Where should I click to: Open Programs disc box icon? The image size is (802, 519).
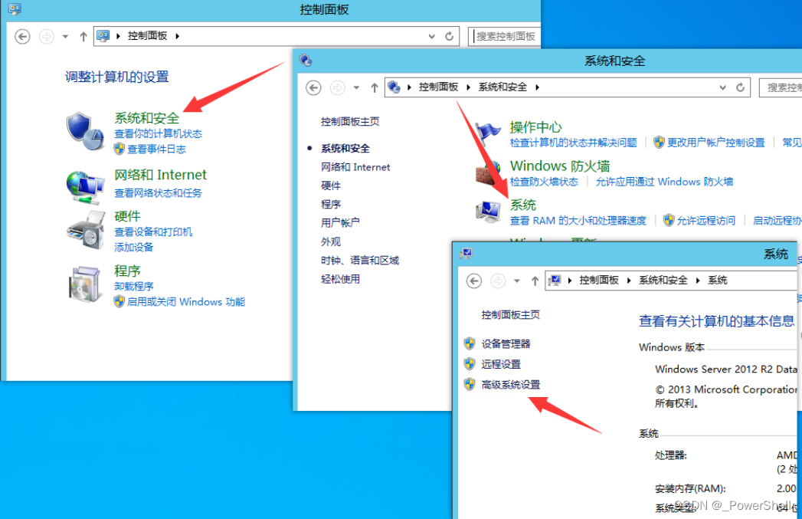(x=84, y=284)
